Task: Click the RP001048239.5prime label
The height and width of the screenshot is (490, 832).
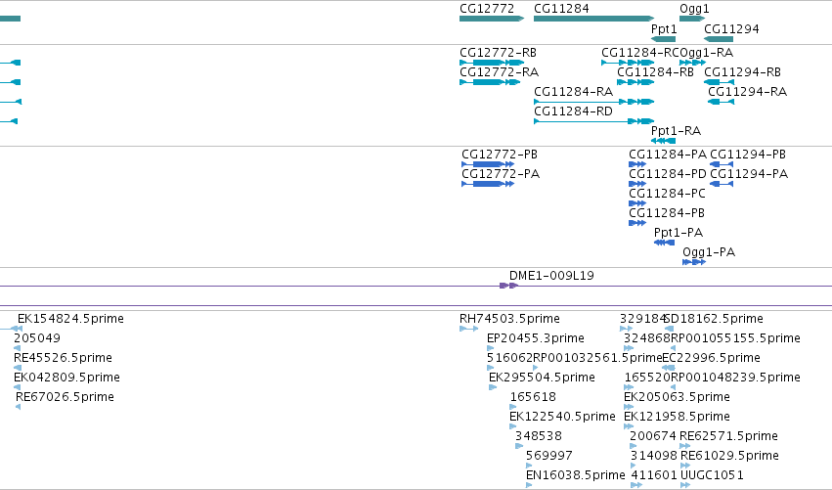Action: pos(735,378)
